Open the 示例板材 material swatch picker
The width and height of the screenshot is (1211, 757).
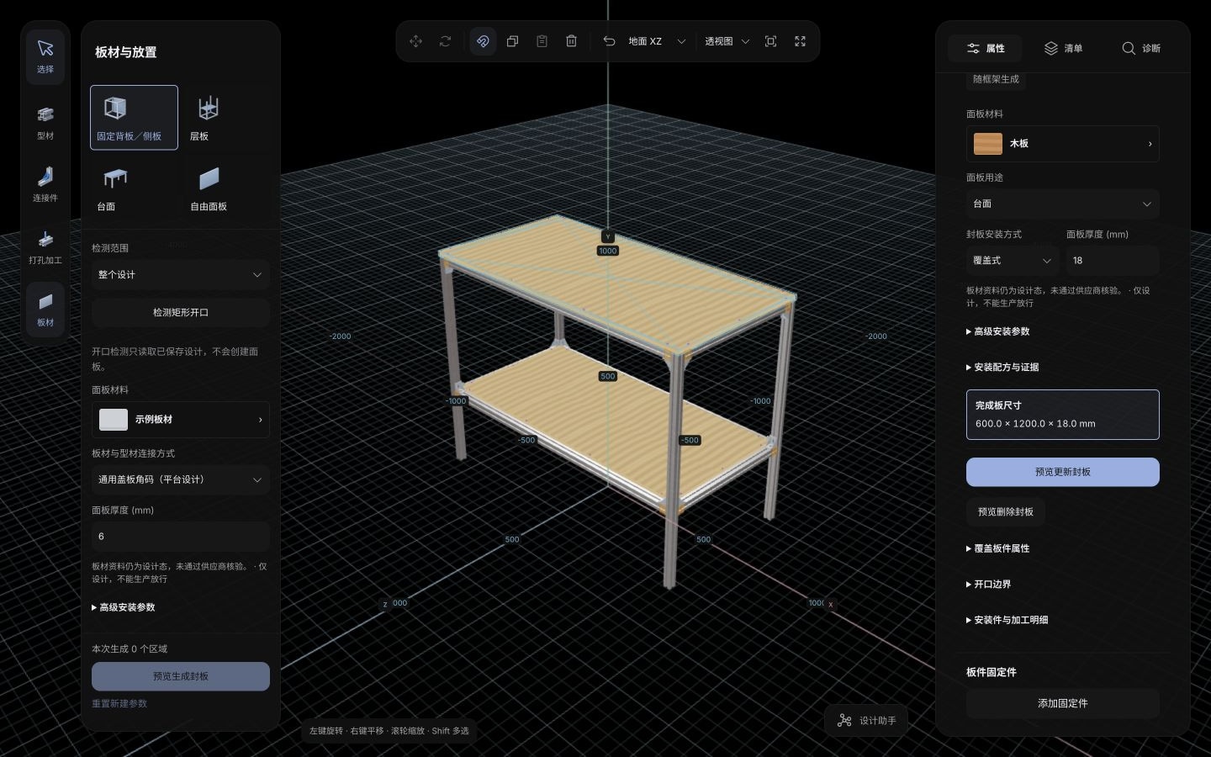(x=181, y=420)
